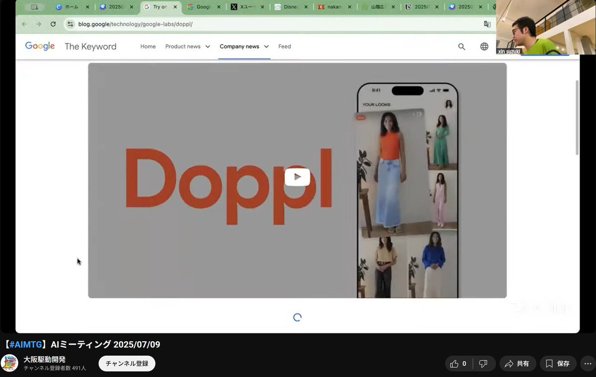
Task: Click the xin suzuki webcam overlay
Action: pyautogui.click(x=546, y=27)
